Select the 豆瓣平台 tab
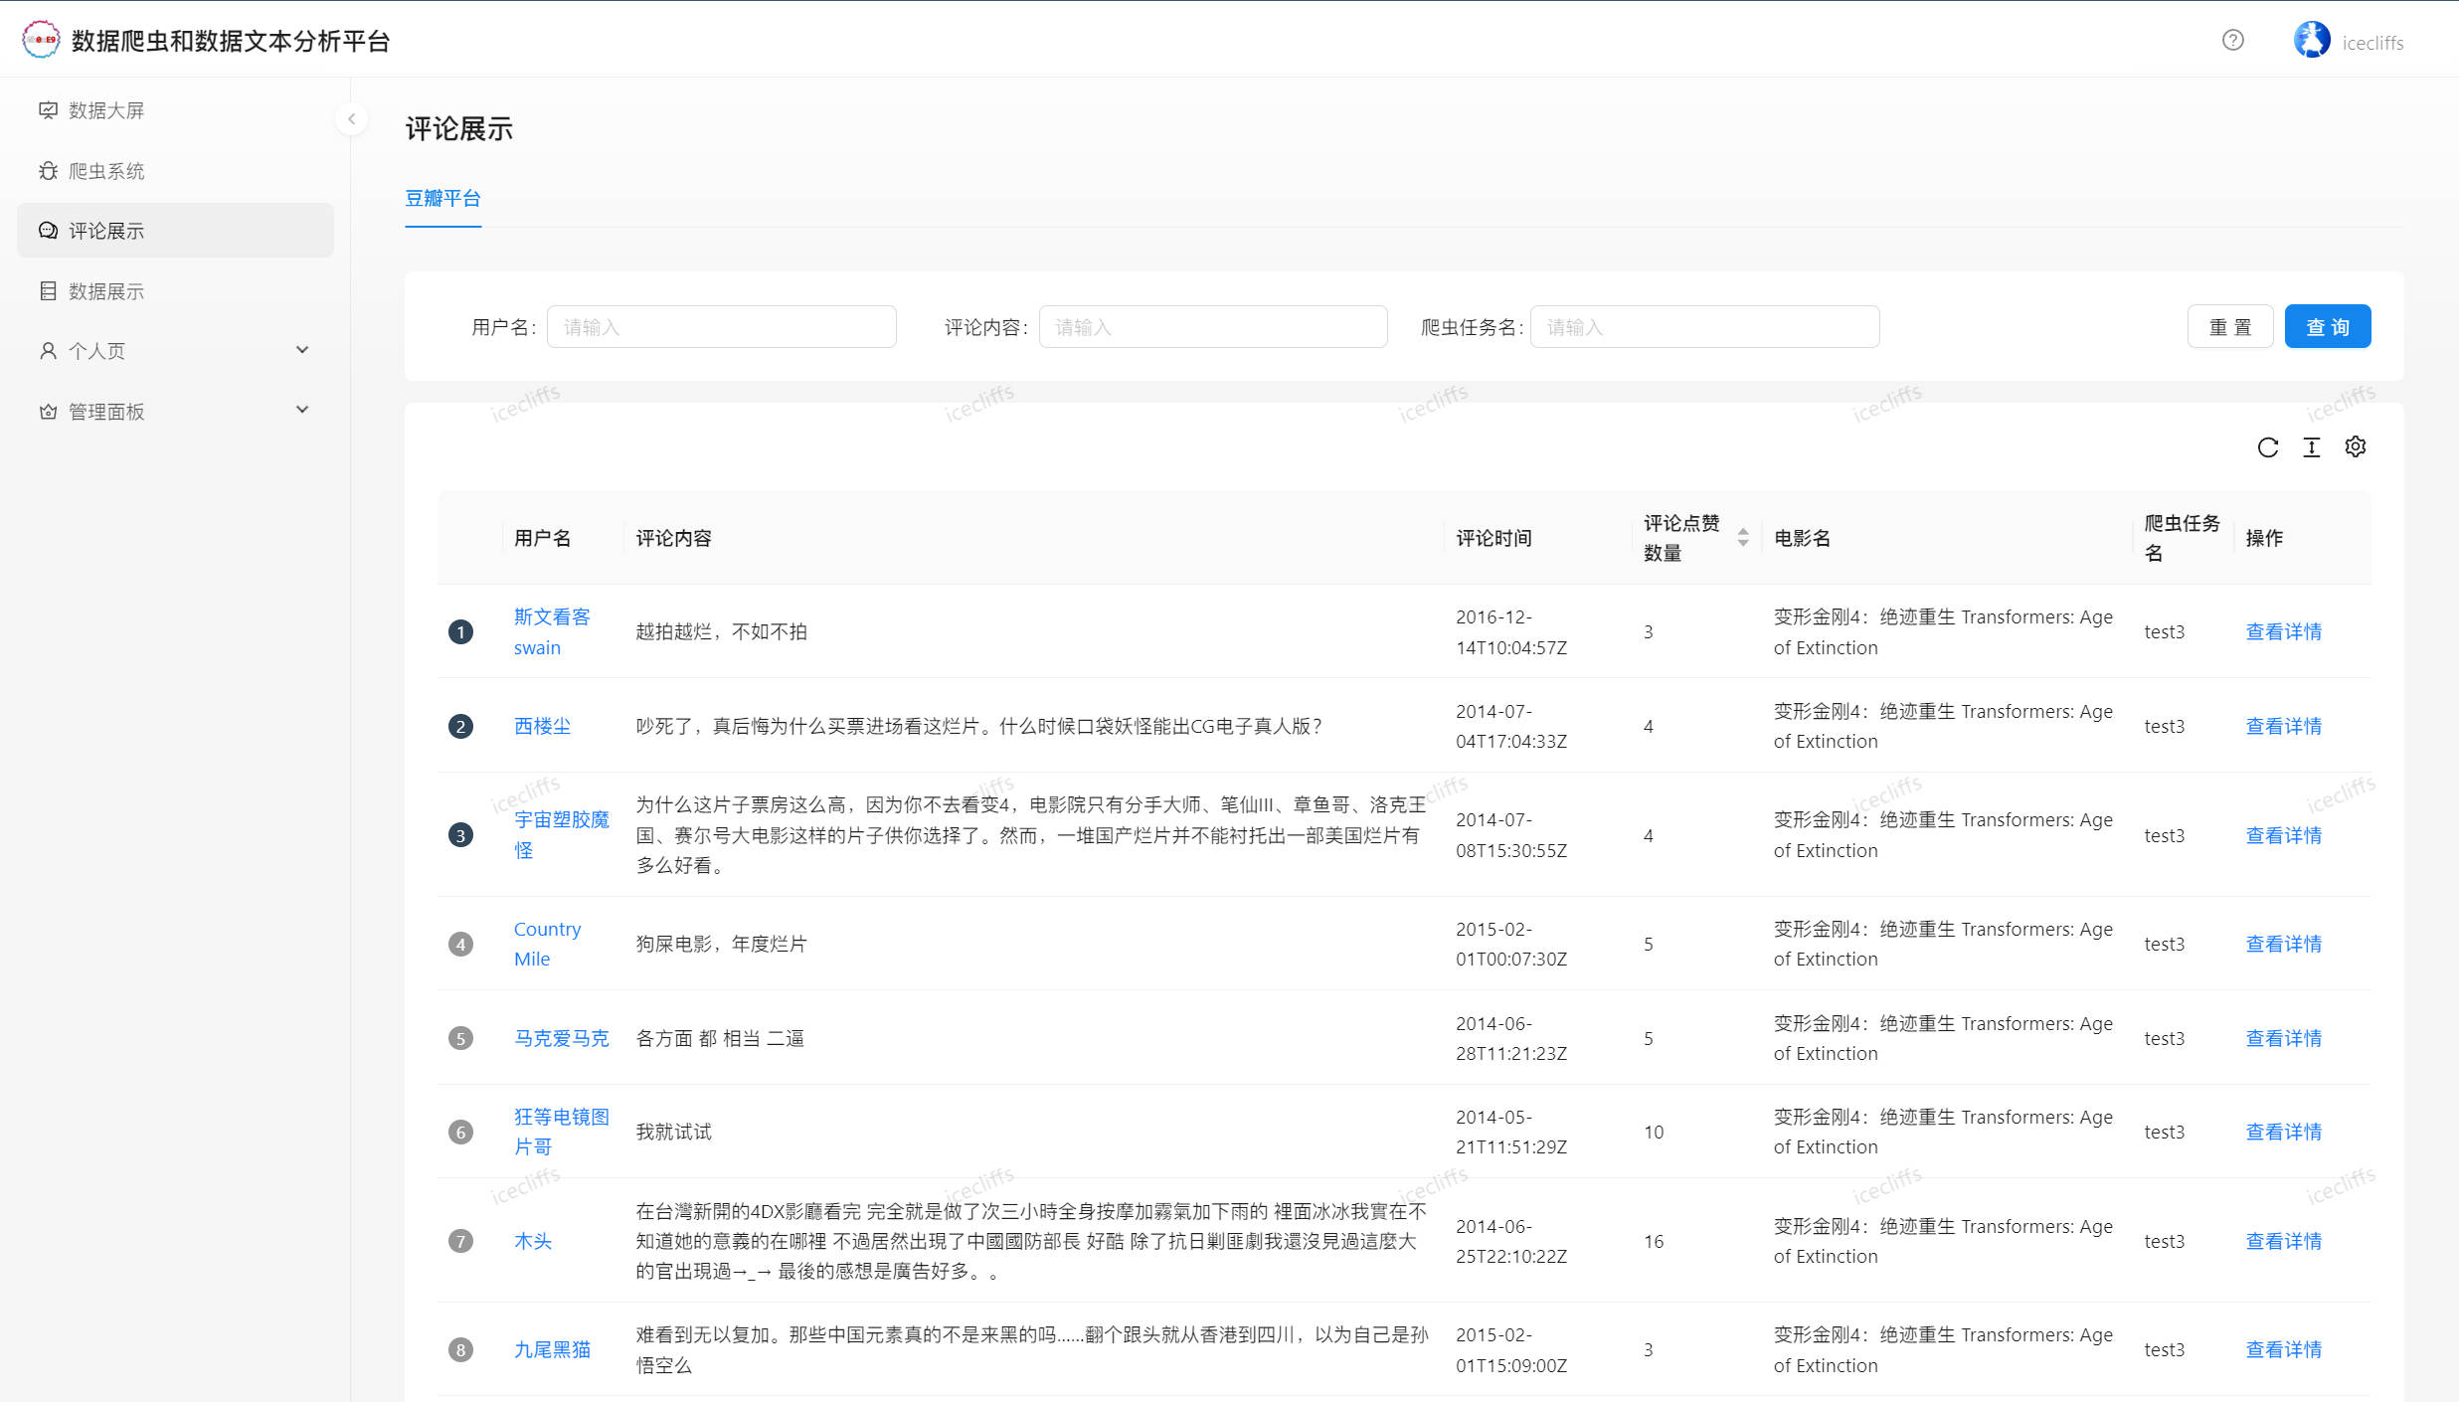 click(x=442, y=199)
